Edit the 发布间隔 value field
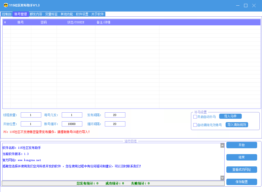This screenshot has width=262, height=192. (115, 115)
